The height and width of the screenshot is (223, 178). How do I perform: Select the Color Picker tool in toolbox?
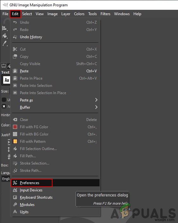coord(5,44)
